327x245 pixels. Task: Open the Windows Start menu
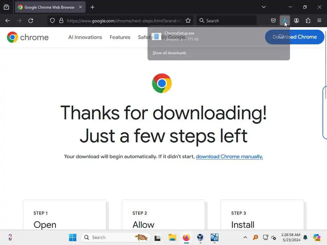tap(72, 237)
